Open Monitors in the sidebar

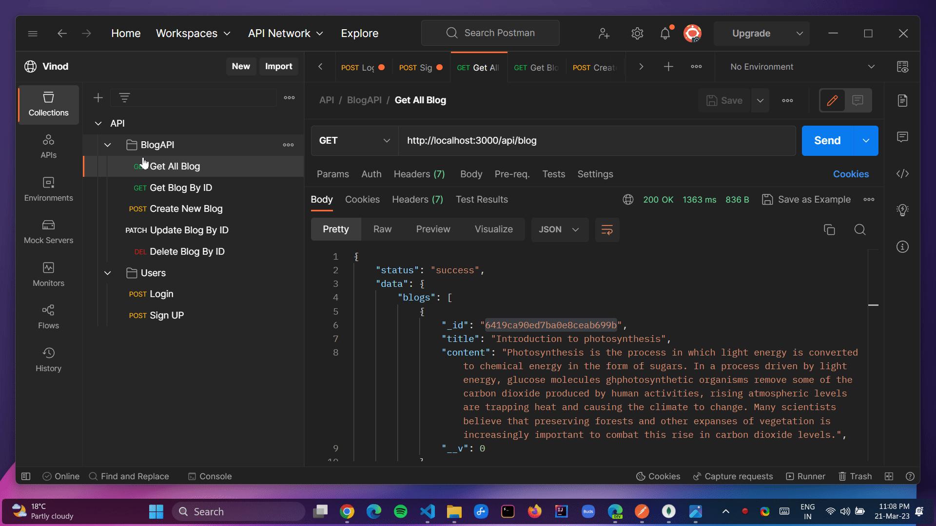(x=48, y=274)
